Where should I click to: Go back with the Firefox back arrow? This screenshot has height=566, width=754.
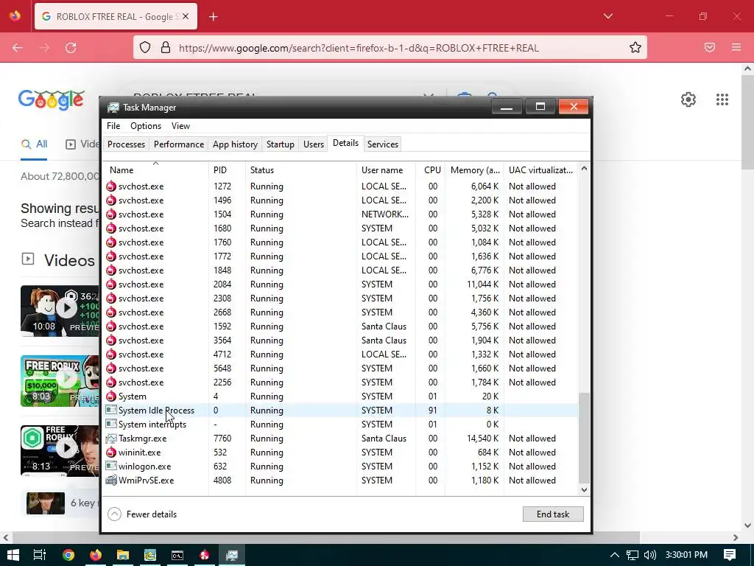point(18,48)
